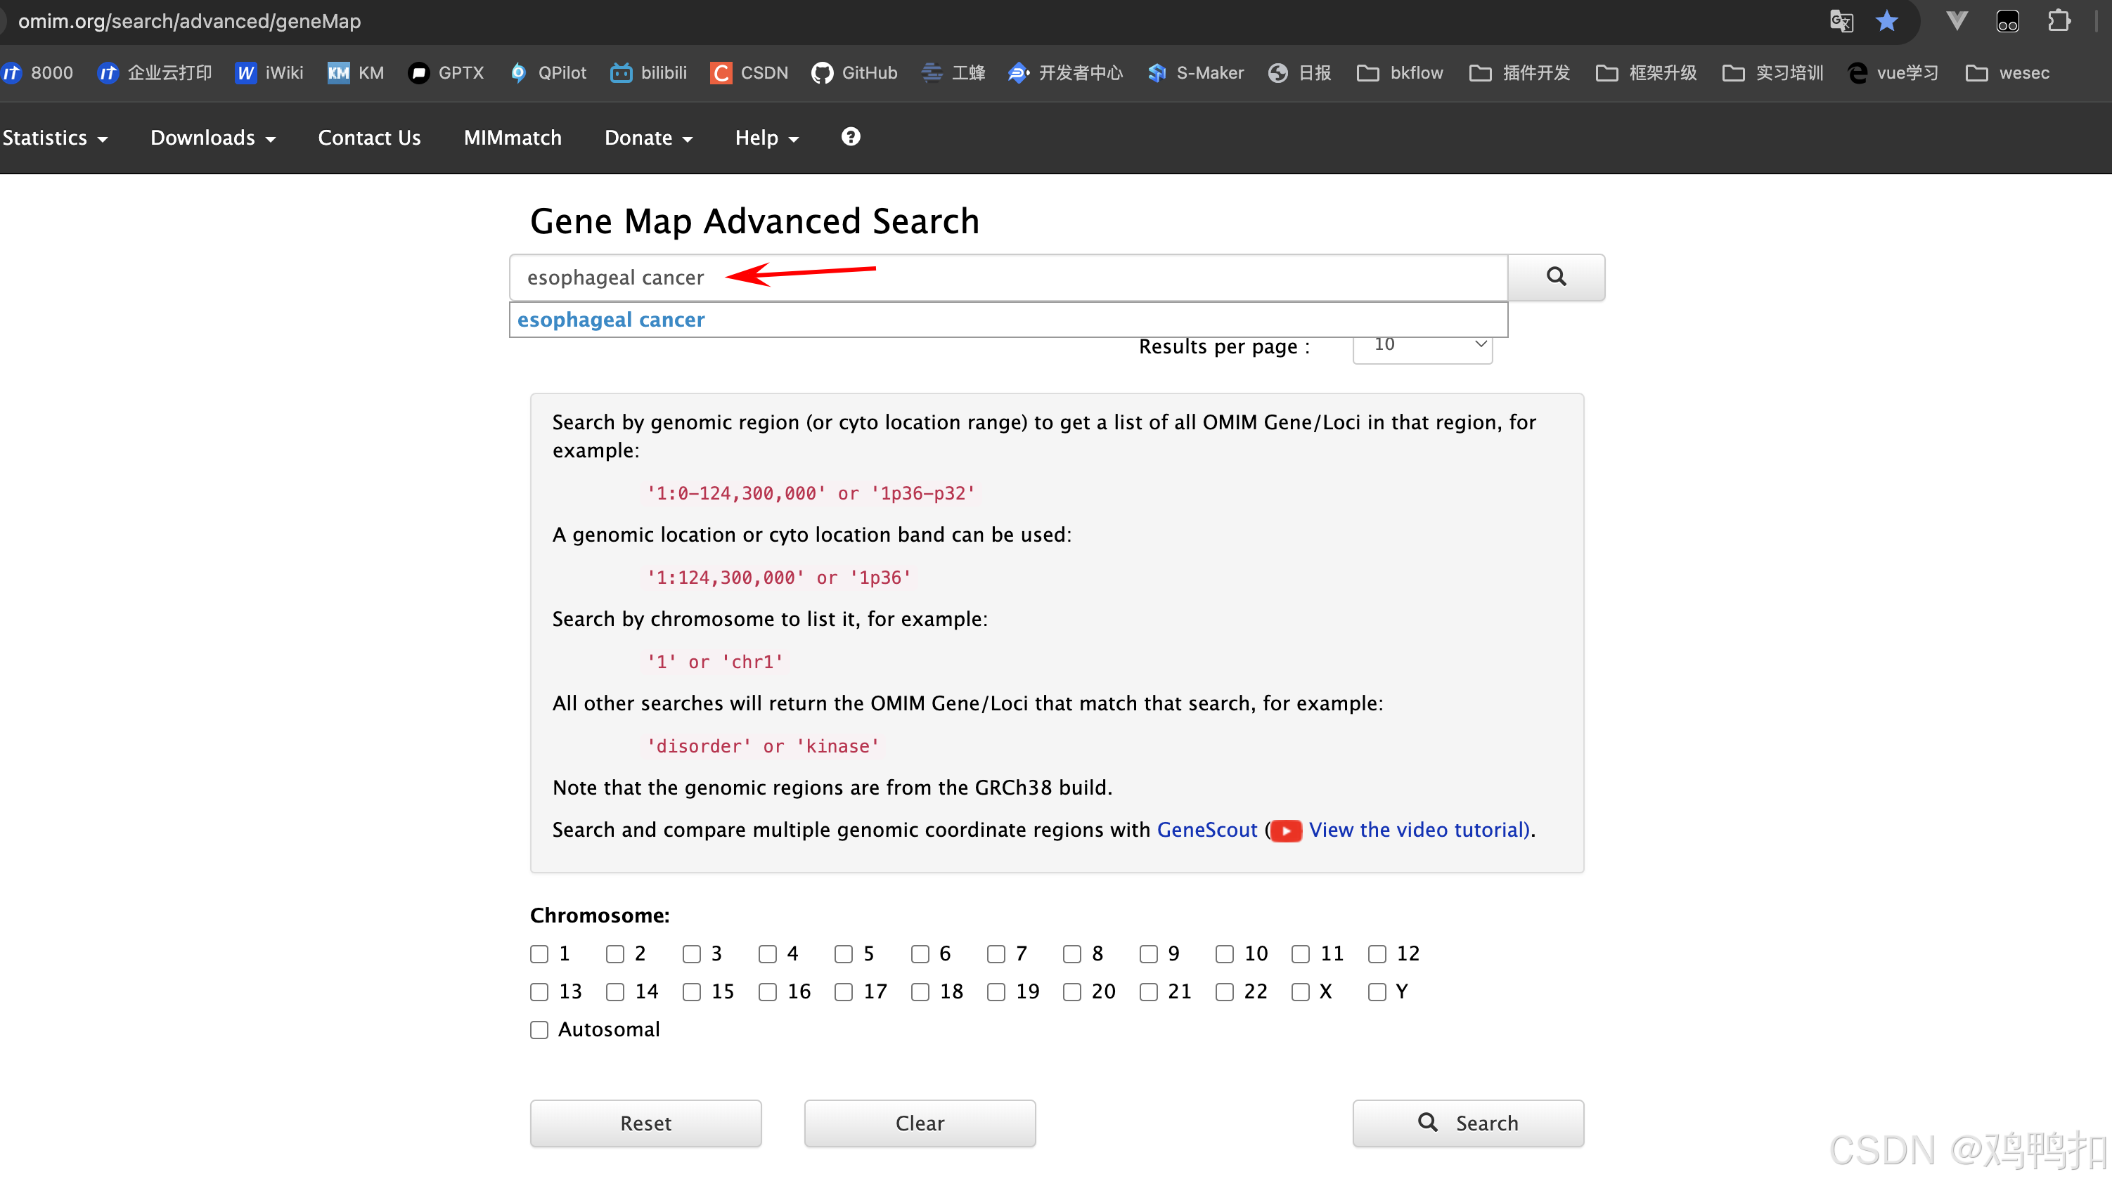The image size is (2112, 1186).
Task: Check the chromosome 20 checkbox
Action: 1071,992
